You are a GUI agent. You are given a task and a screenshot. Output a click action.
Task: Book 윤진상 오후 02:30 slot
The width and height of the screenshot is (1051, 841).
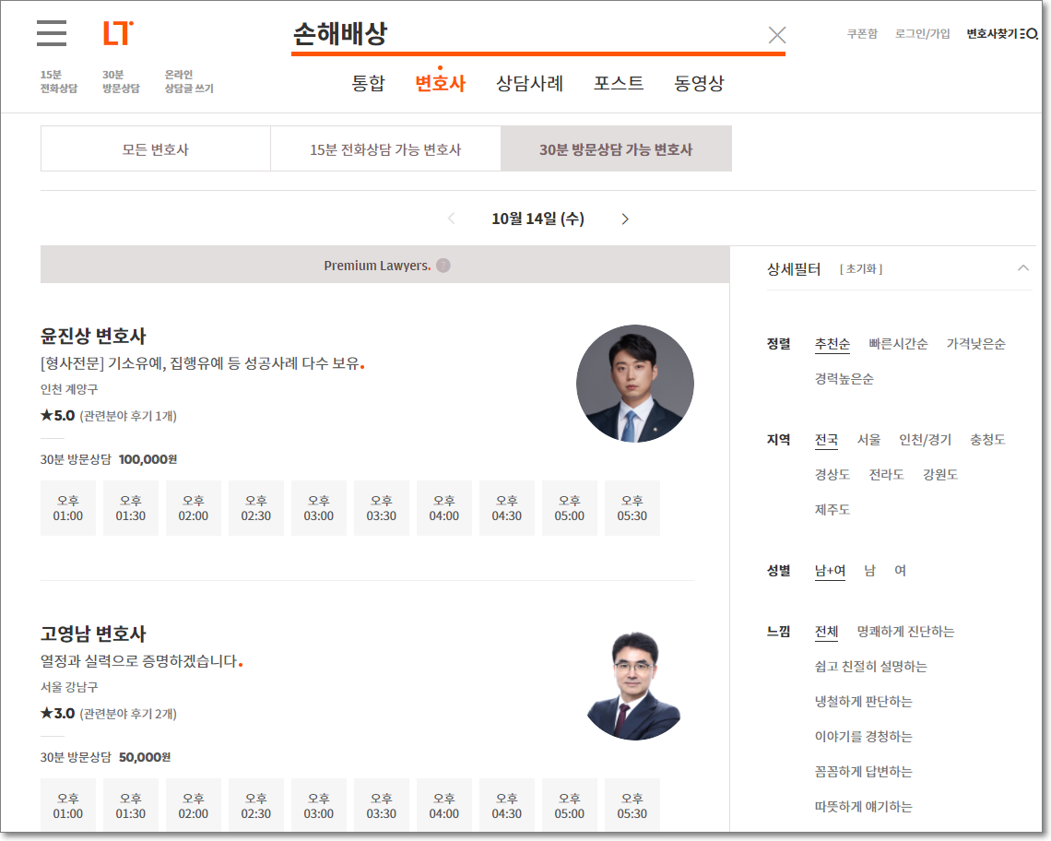(256, 508)
